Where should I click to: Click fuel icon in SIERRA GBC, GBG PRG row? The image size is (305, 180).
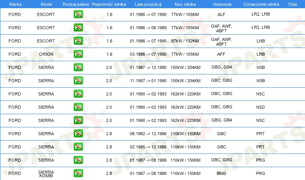[x=78, y=160]
